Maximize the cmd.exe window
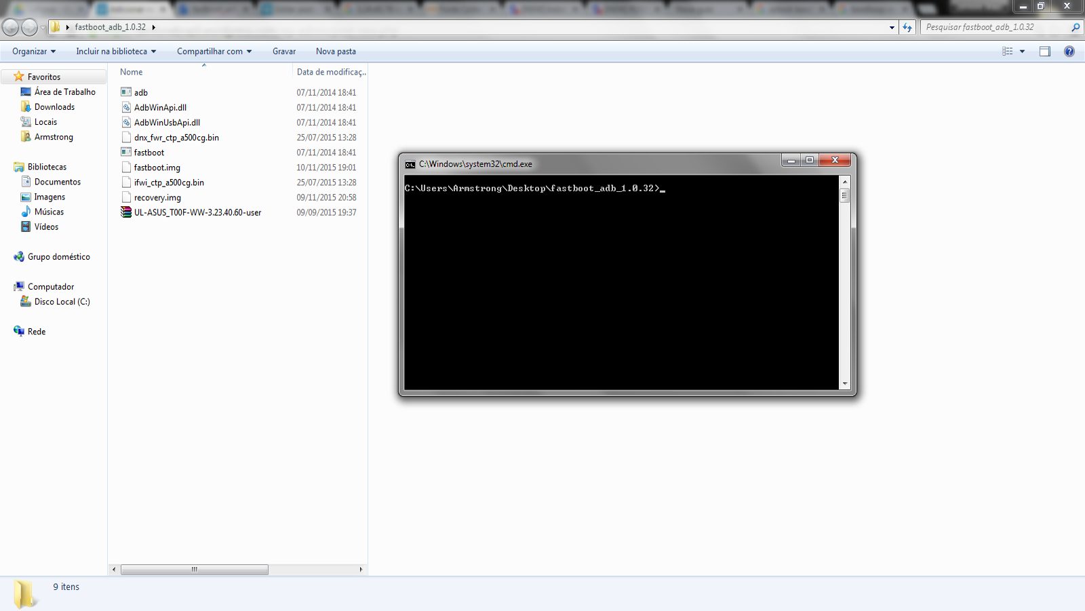Viewport: 1085px width, 611px height. (x=810, y=160)
